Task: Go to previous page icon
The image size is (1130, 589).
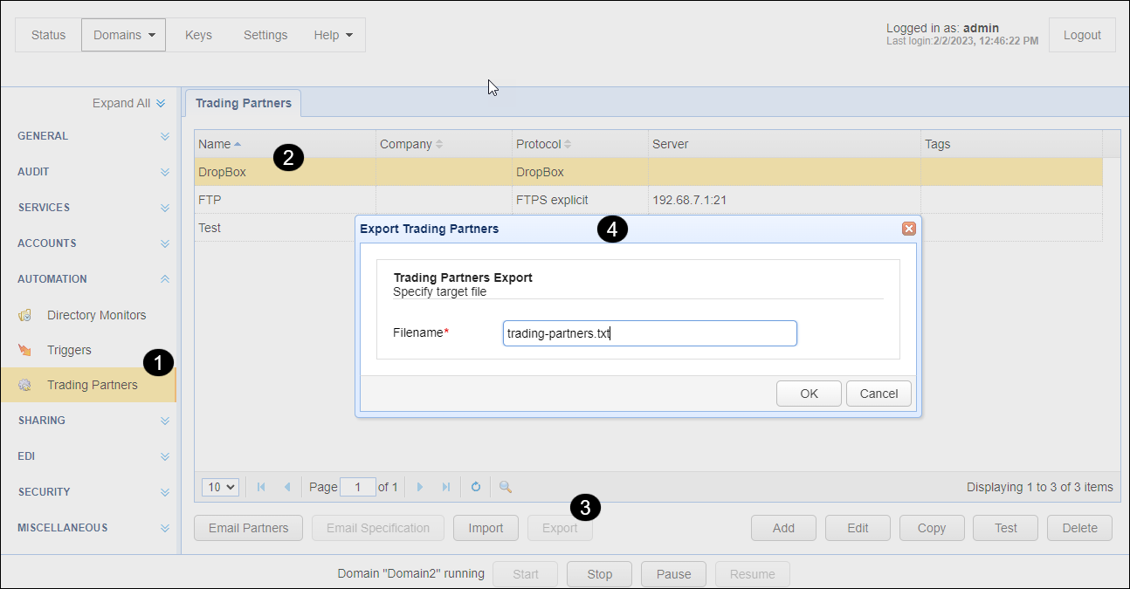Action: pos(286,487)
